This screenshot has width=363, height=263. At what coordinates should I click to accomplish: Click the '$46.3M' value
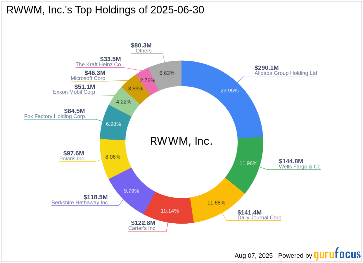point(95,73)
